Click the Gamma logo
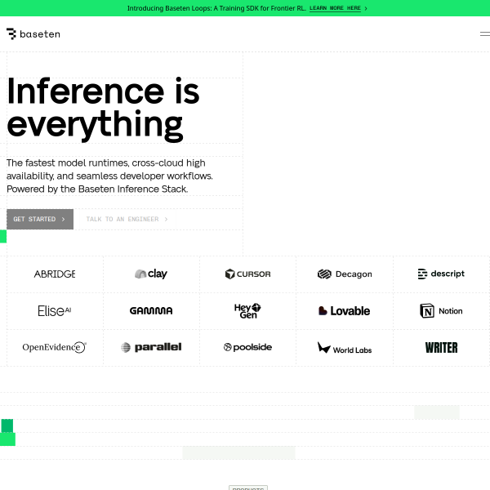The height and width of the screenshot is (490, 490). click(x=151, y=310)
